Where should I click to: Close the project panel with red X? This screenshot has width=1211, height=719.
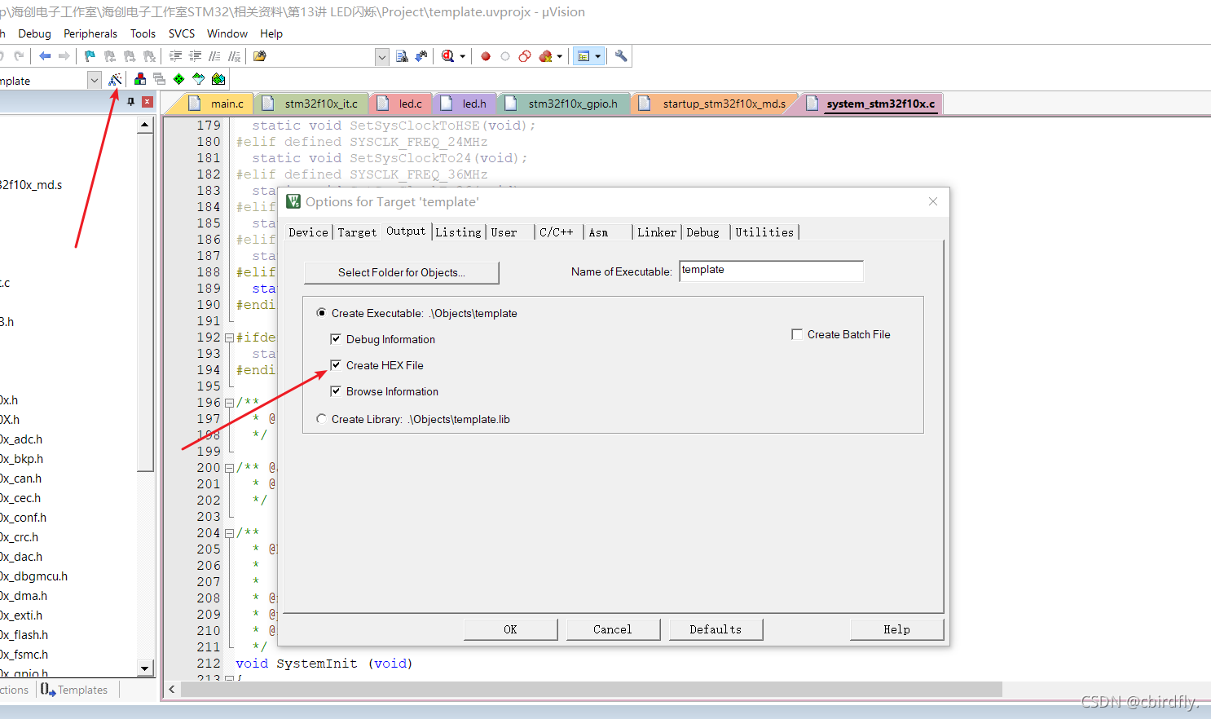click(148, 102)
